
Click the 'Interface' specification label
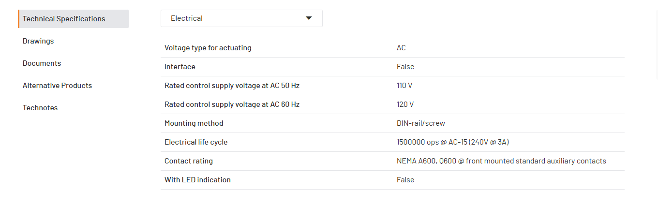179,67
